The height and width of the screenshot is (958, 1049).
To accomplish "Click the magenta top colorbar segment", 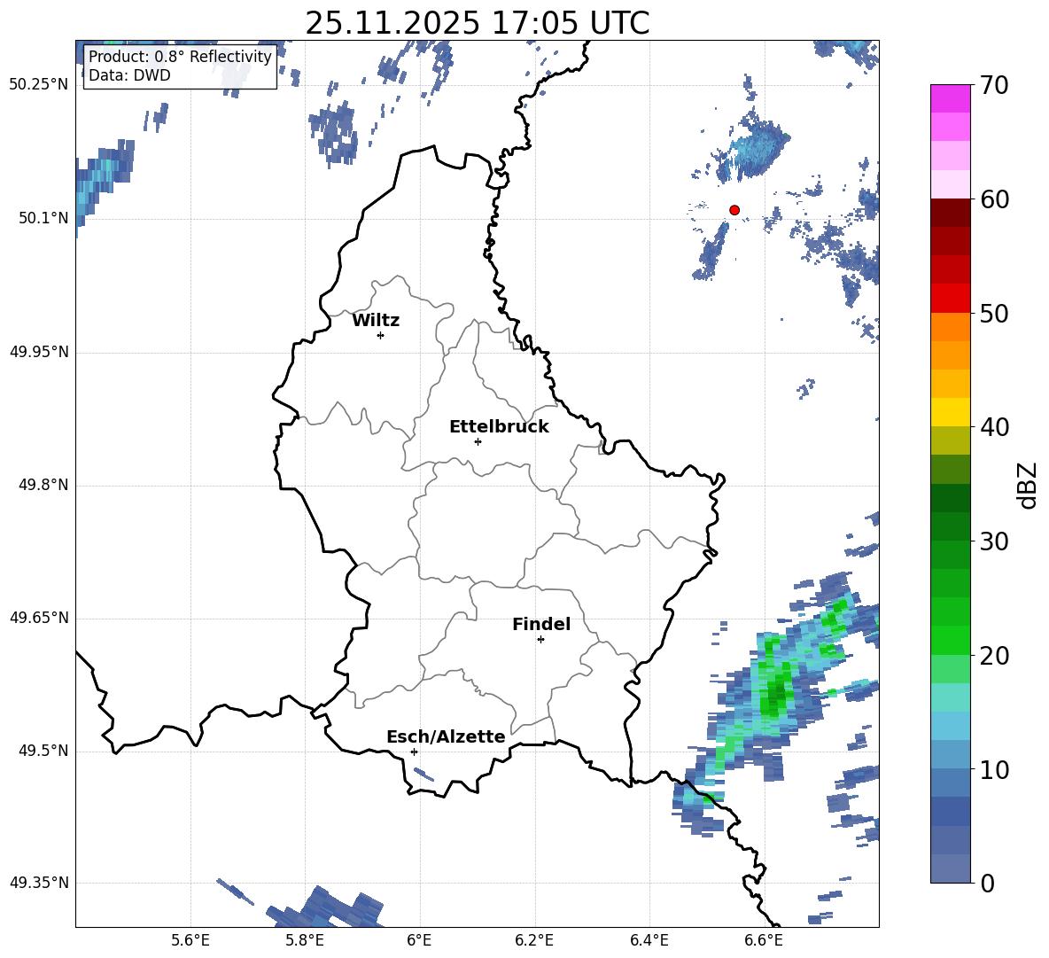I will point(950,98).
